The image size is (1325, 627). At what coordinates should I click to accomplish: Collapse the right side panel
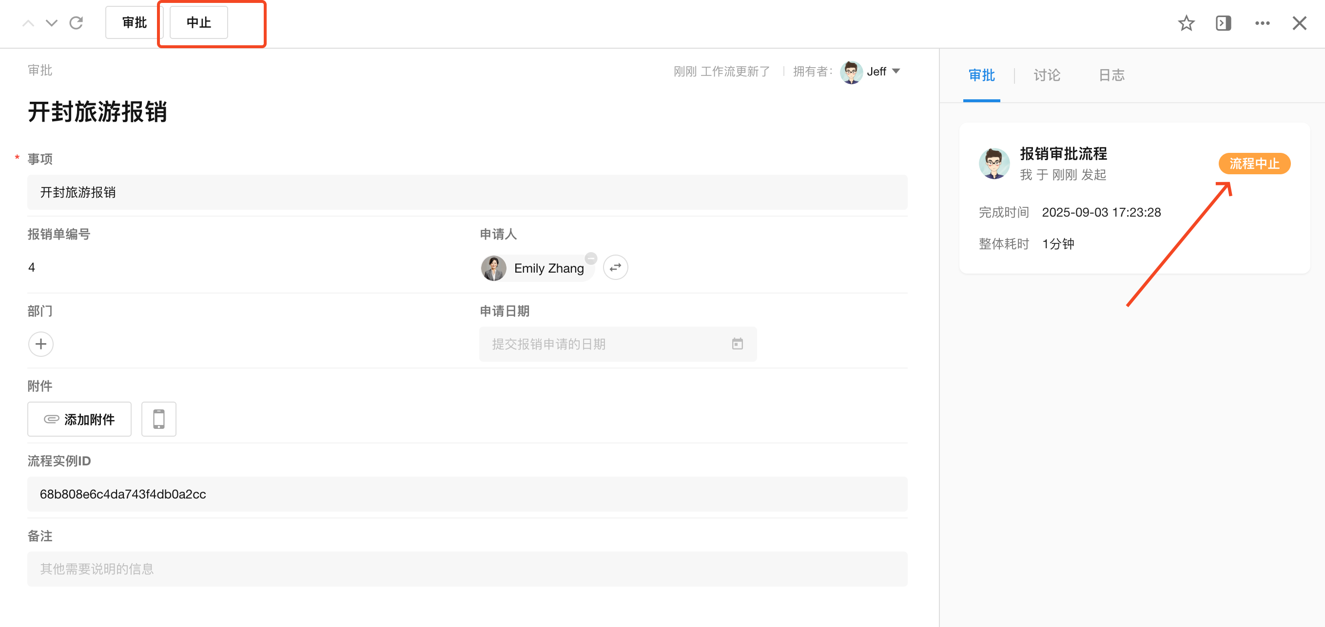point(1223,23)
